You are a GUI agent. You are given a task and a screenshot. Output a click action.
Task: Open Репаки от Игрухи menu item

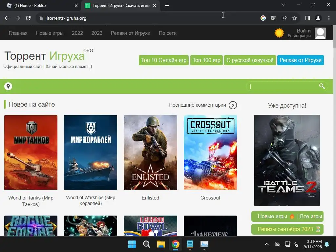click(131, 33)
